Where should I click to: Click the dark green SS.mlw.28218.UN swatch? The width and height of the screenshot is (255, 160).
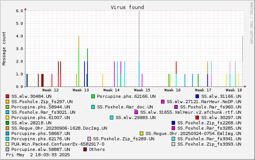7,123
